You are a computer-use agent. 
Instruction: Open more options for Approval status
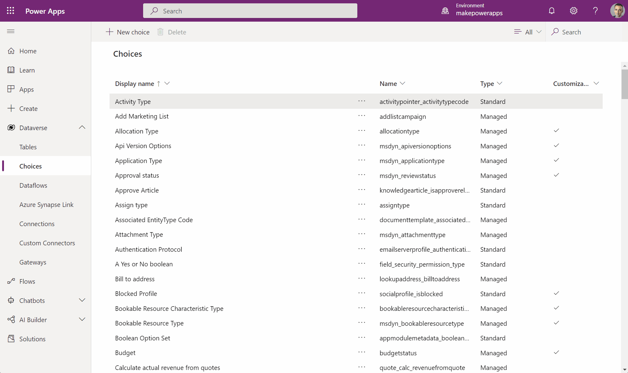pos(362,175)
